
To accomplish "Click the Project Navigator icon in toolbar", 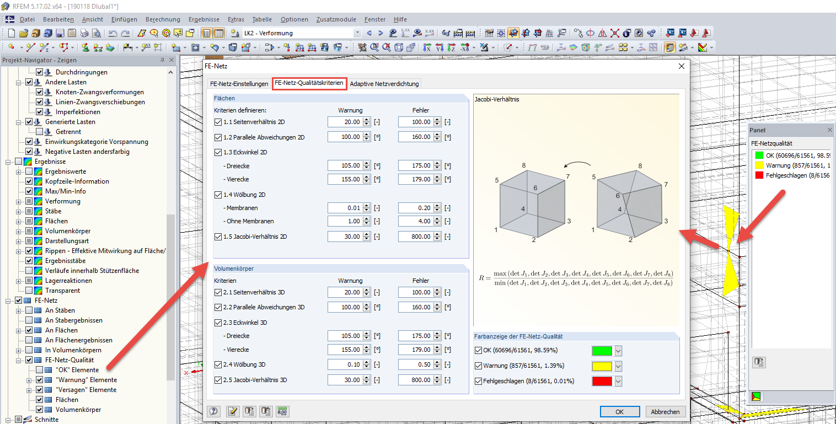I will (x=207, y=33).
